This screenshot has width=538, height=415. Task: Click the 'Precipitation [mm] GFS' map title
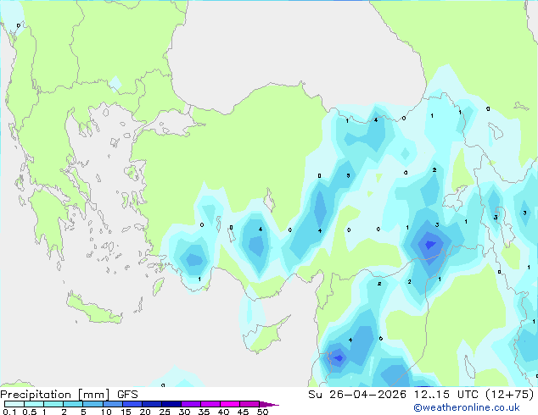[x=69, y=395]
